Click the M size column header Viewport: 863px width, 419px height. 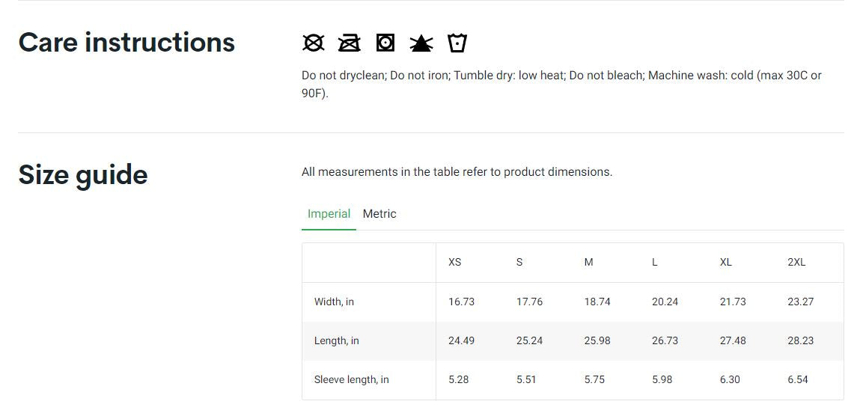(588, 263)
